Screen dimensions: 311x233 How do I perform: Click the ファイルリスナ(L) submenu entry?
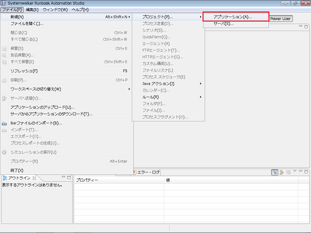click(x=168, y=70)
